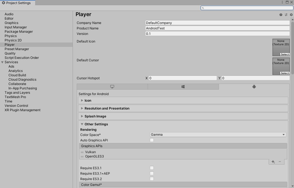
Task: Click Select on the Default Icon texture
Action: 285,54
